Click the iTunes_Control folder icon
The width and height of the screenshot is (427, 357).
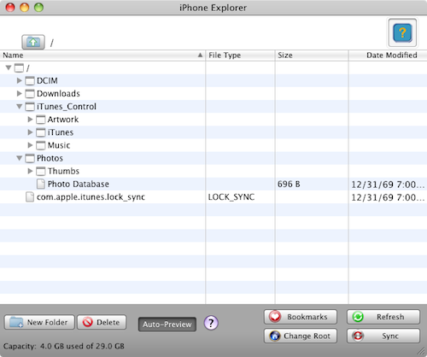(x=30, y=107)
